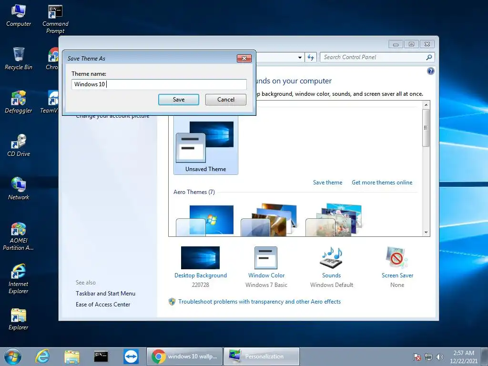Viewport: 488px width, 366px height.
Task: Minimize the Personalization window
Action: (396, 44)
